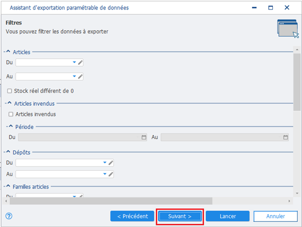Click pencil edit icon for Dépôts Au
Viewport: 302px width, 227px height.
pos(111,174)
